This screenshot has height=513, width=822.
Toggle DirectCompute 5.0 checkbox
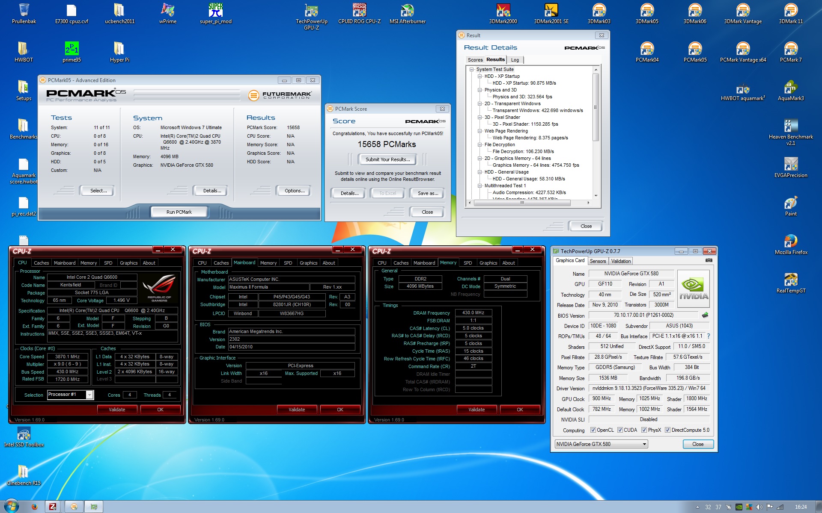click(x=667, y=430)
